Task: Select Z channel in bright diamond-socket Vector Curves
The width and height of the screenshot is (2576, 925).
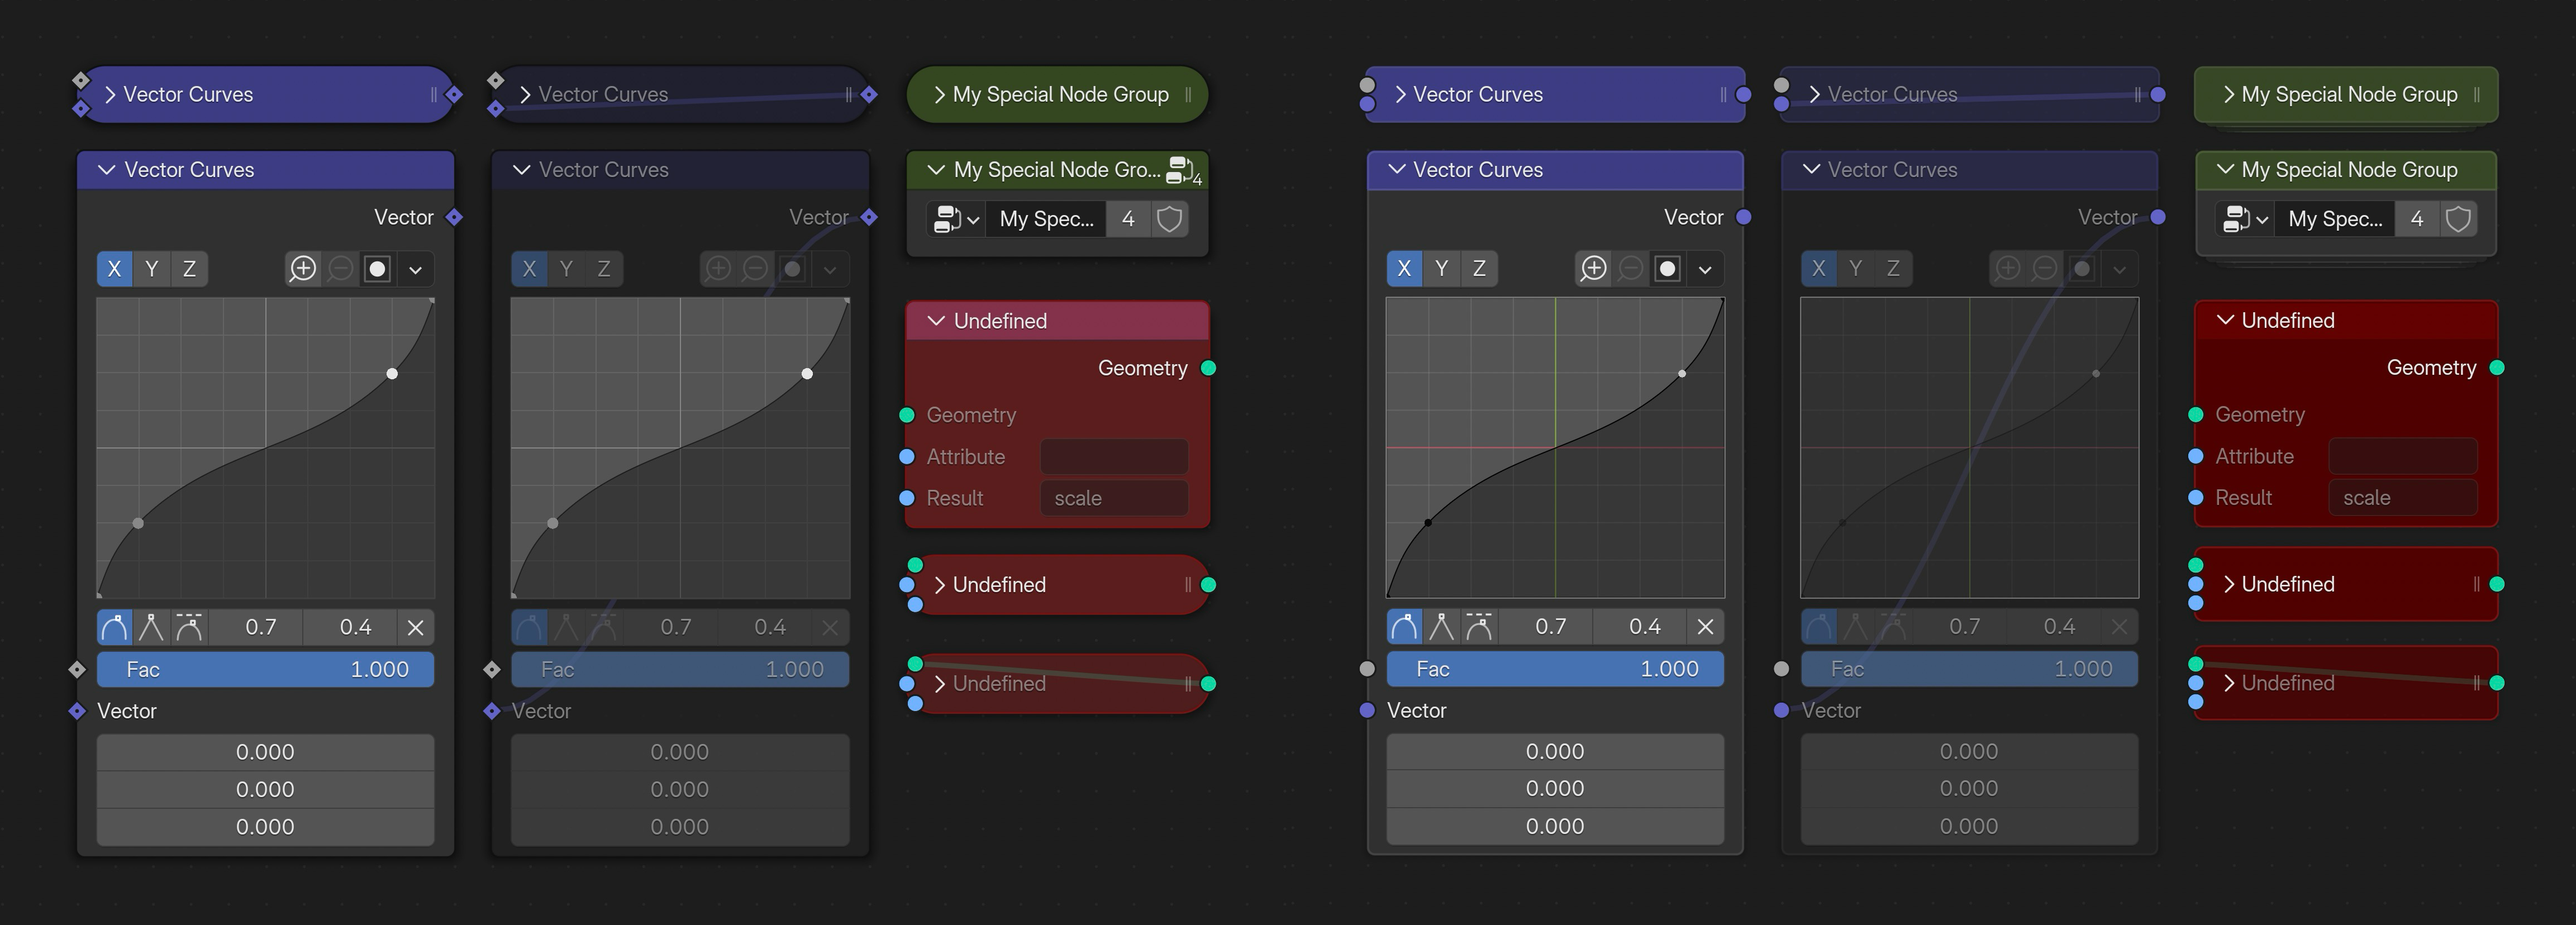Action: click(x=189, y=269)
